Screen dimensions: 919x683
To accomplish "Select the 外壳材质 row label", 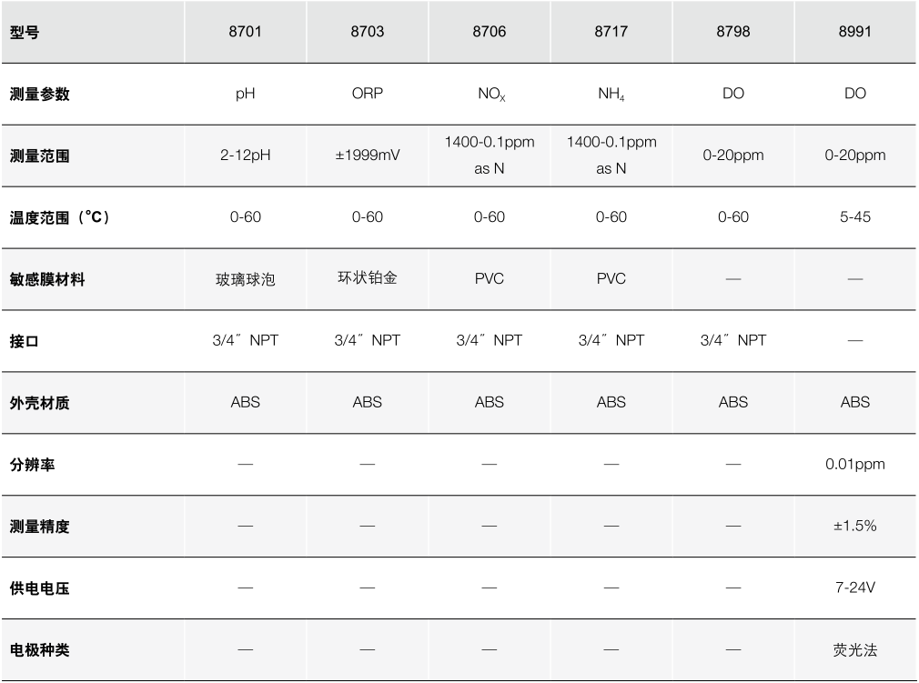I will tap(39, 402).
